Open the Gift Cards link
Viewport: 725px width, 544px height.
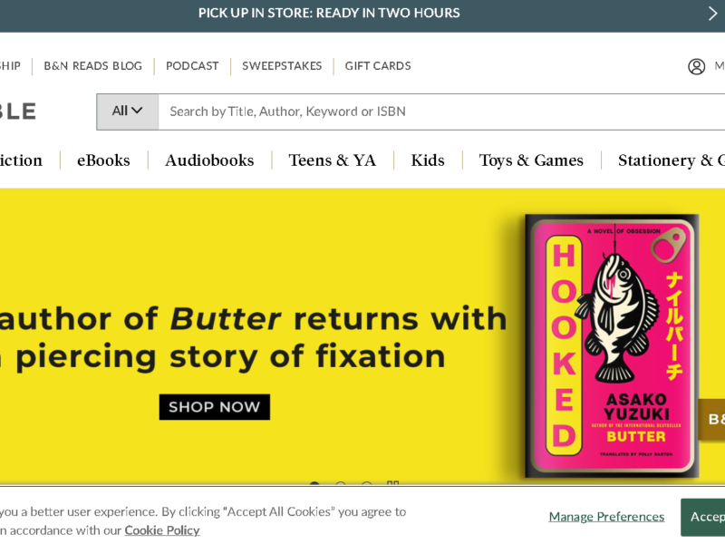378,66
